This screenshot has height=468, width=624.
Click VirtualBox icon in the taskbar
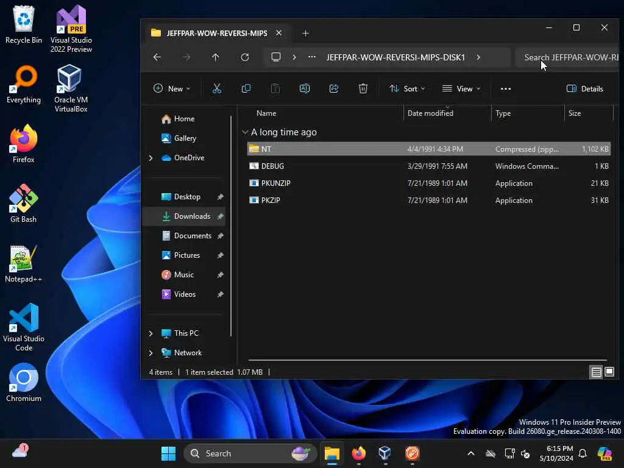click(x=385, y=453)
